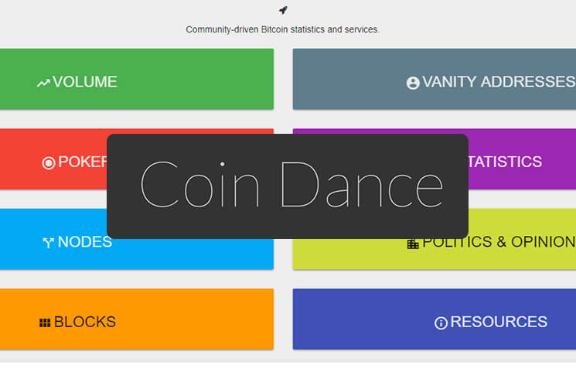Click the account circle icon beside VANITY ADDRESSES
The image size is (576, 372).
[x=413, y=83]
